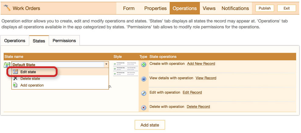Screen dimensions: 301x133
Task: Choose Add operation from the dropdown menu
Action: (32, 85)
